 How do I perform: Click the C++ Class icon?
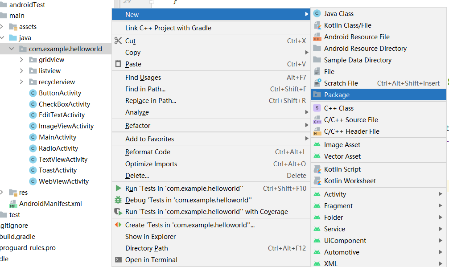[317, 108]
